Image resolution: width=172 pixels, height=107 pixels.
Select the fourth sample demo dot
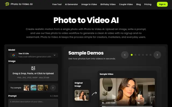point(143,55)
